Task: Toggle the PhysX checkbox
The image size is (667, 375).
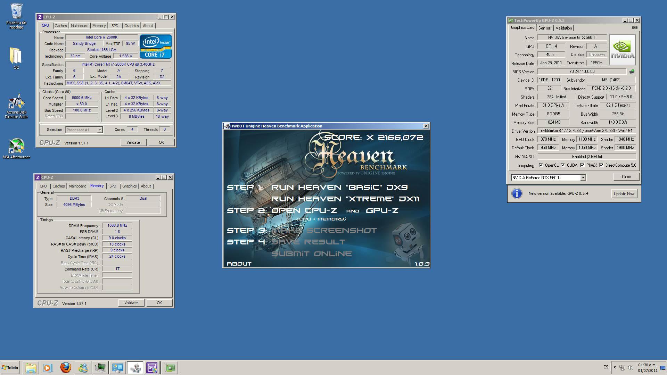Action: coord(582,165)
